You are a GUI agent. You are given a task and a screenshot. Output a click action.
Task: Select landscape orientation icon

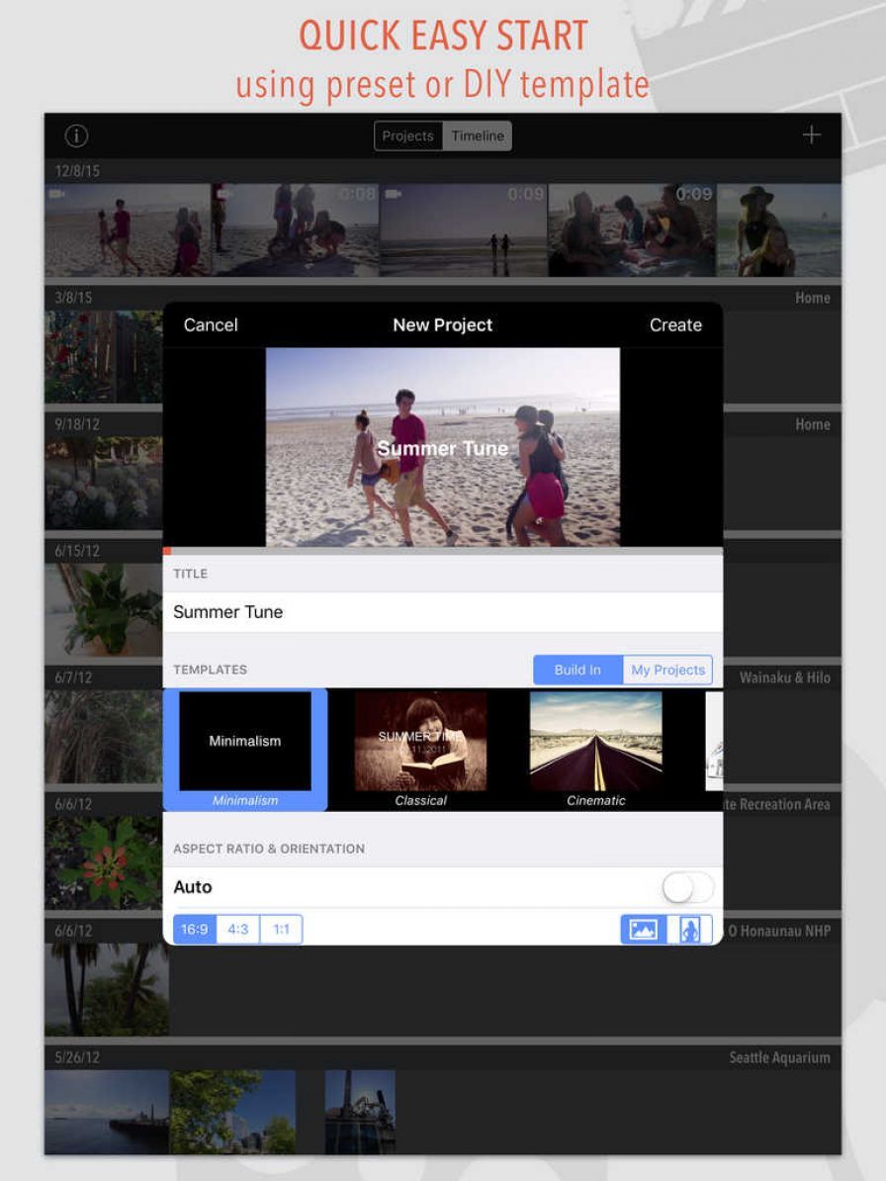(x=644, y=930)
